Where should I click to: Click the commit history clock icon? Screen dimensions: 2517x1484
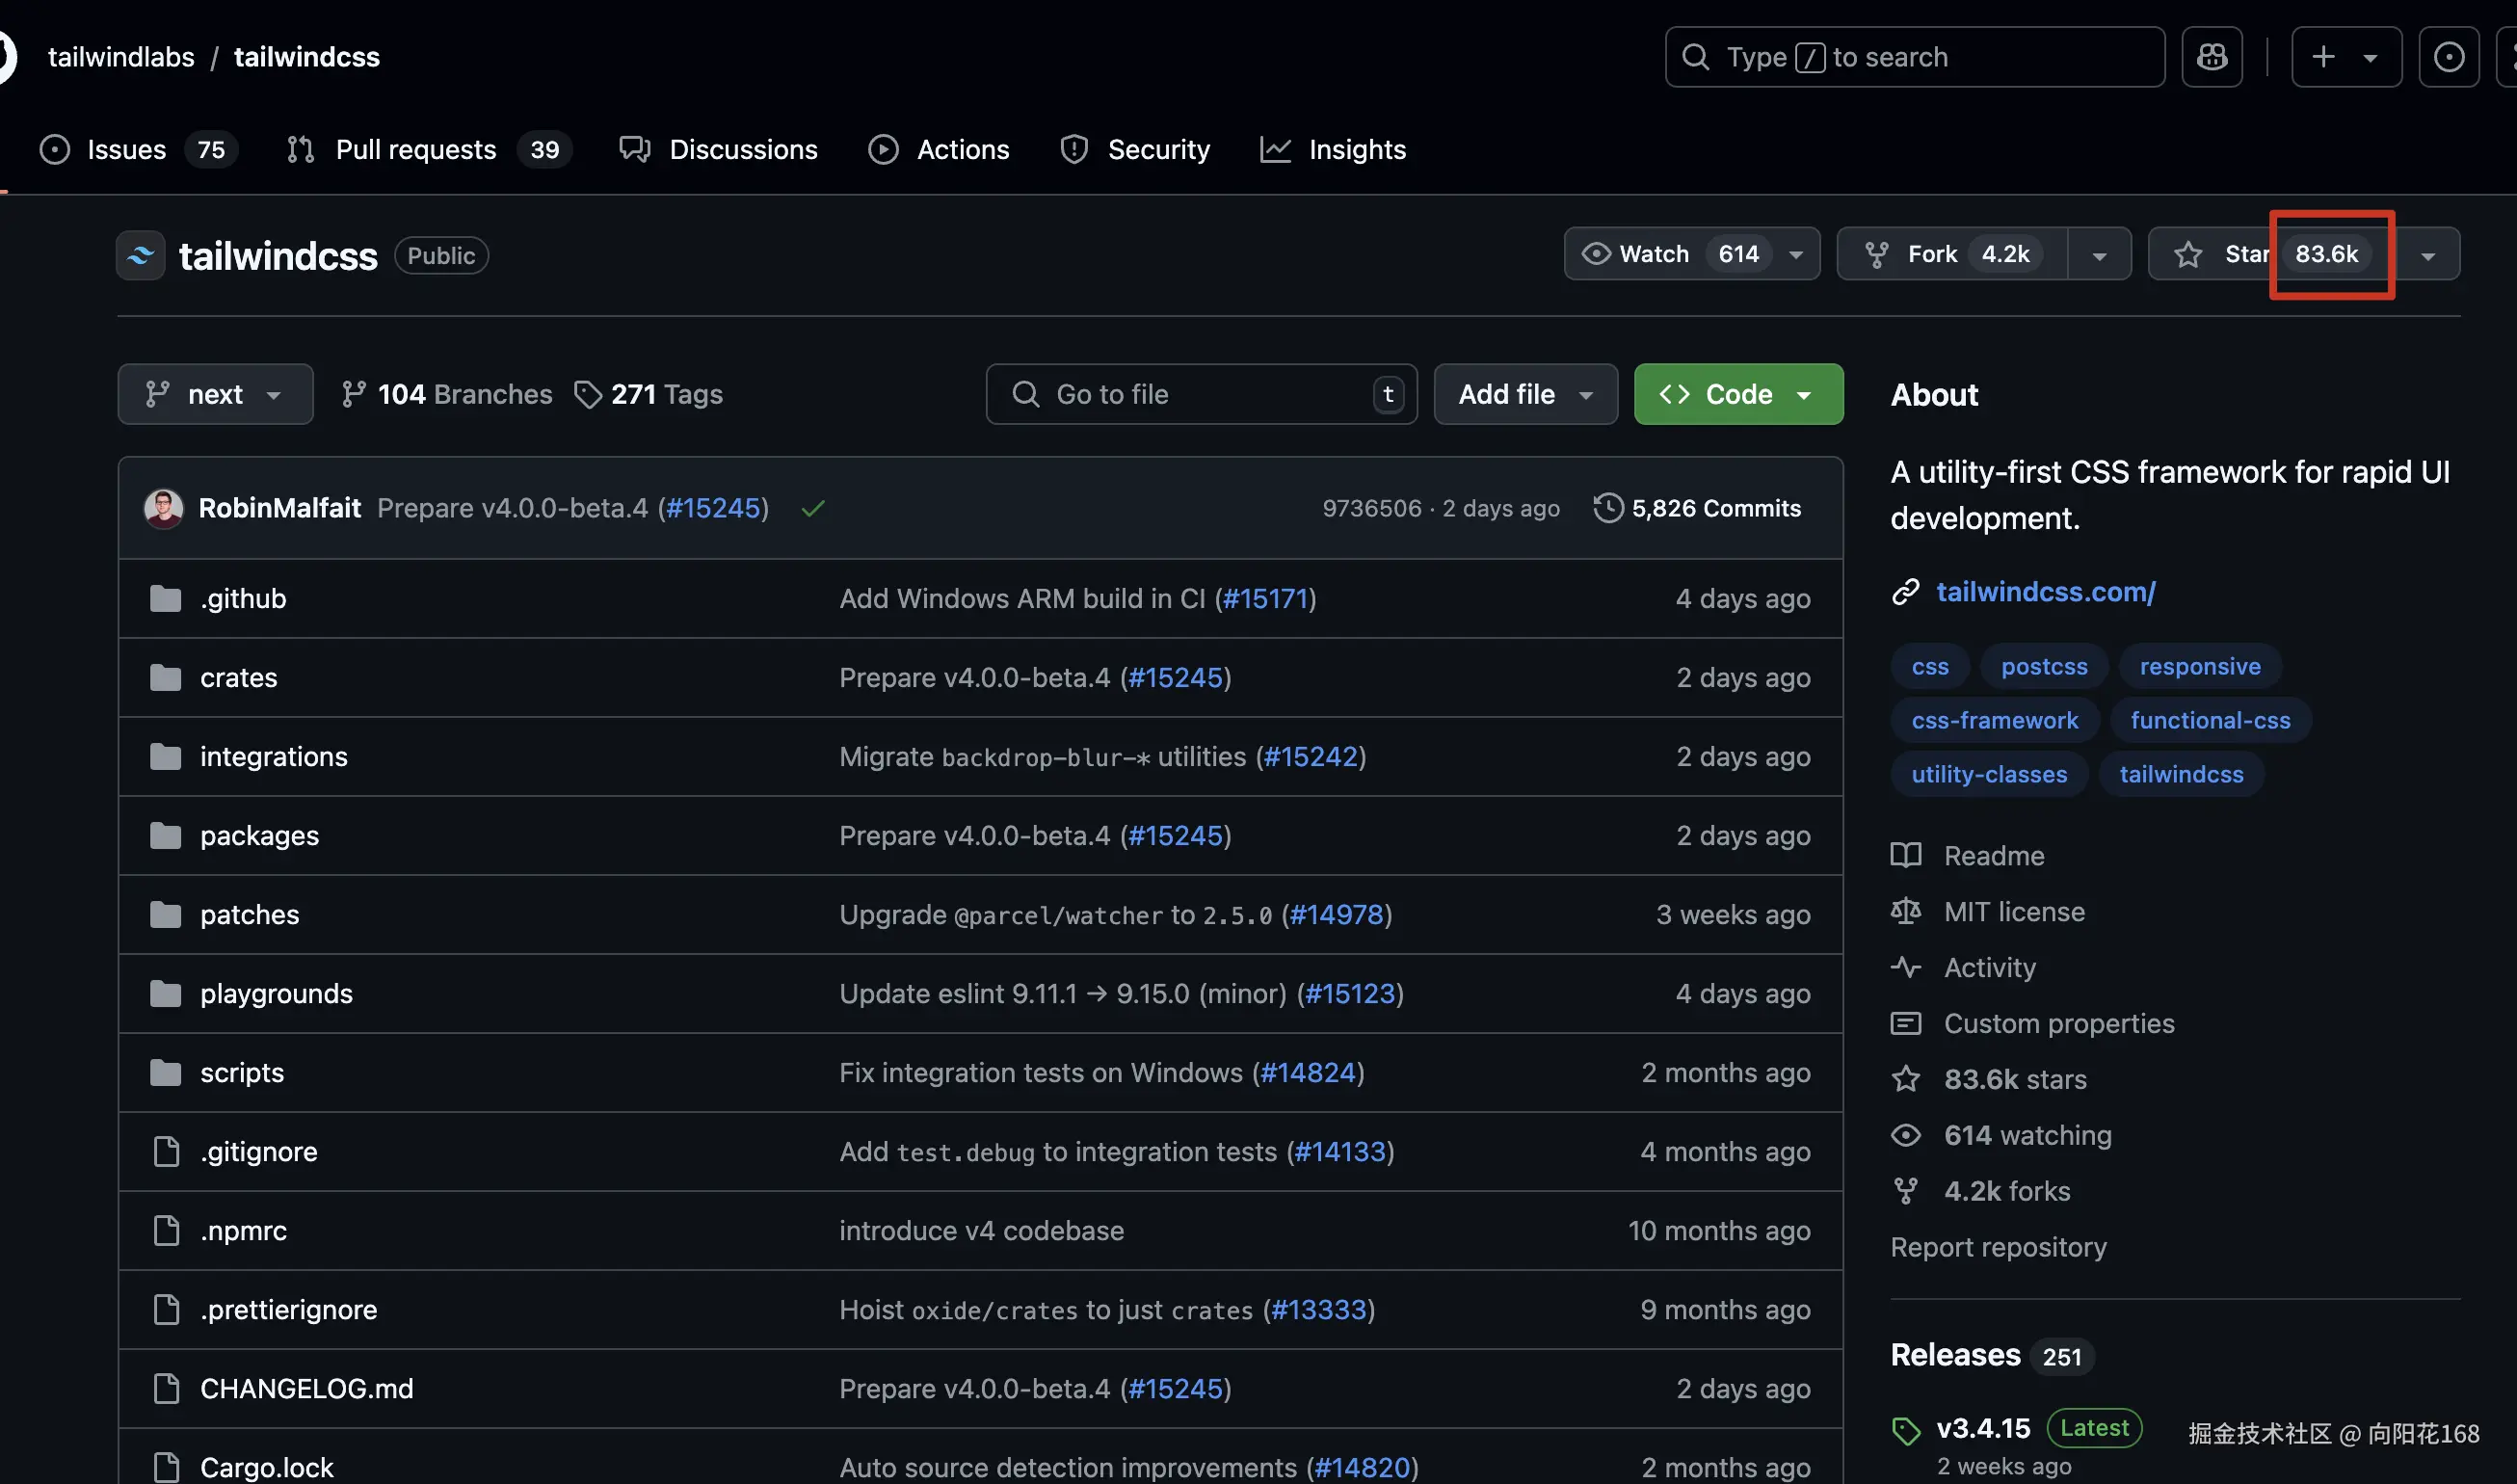click(1608, 508)
